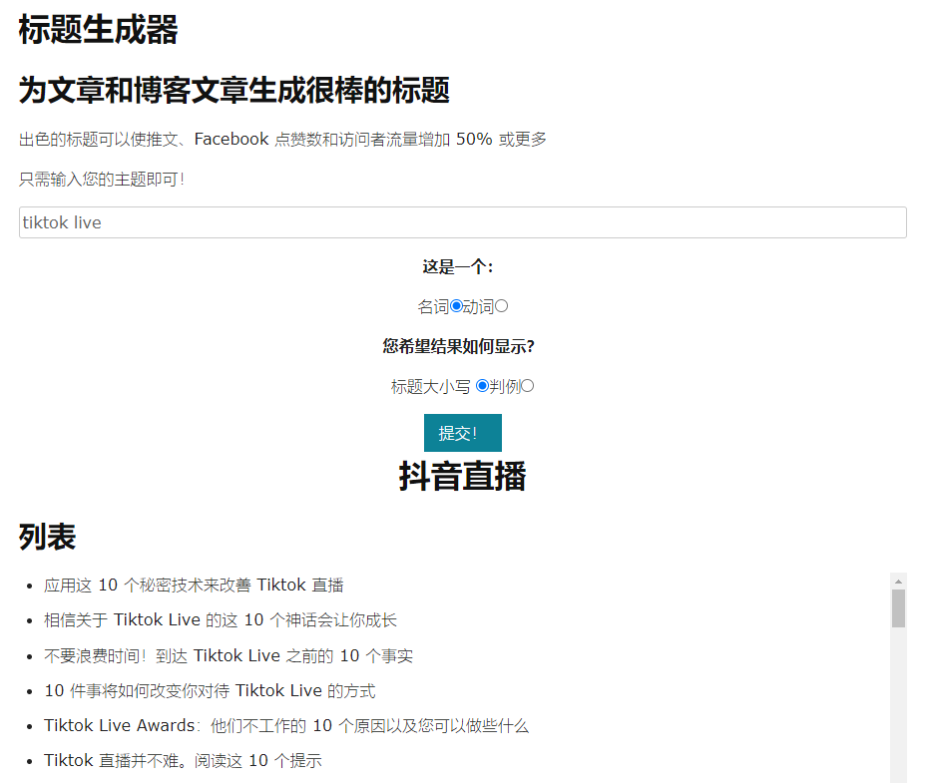Click the topic input field containing "tiktok live"
Screen dimensions: 927x783
click(462, 222)
